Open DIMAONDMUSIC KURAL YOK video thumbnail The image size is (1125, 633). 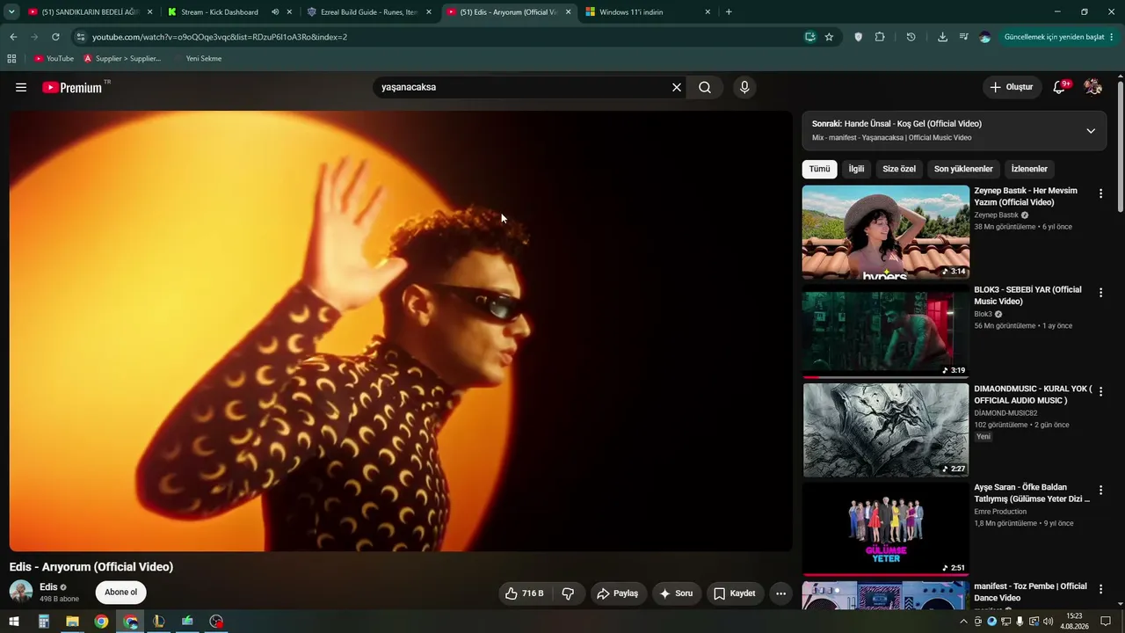click(886, 430)
